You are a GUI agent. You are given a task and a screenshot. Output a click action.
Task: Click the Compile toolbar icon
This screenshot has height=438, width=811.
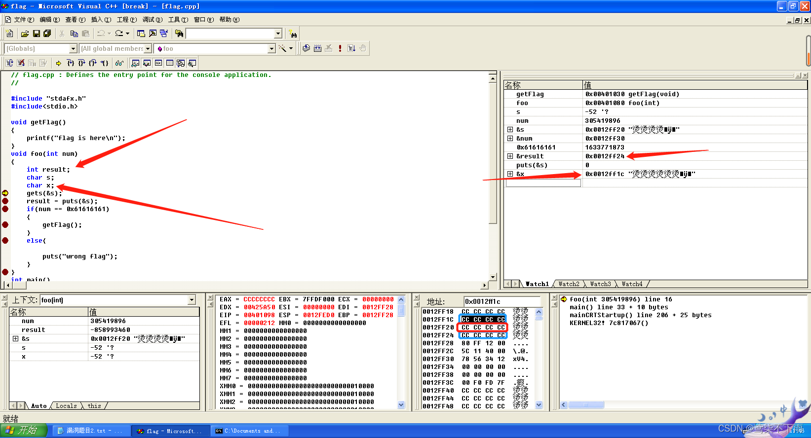point(306,48)
